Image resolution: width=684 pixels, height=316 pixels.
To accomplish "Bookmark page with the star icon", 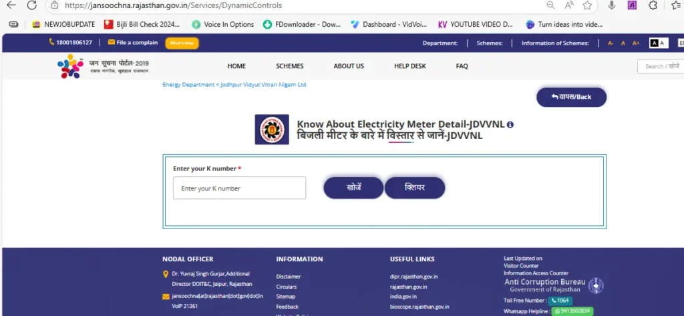I will [587, 5].
